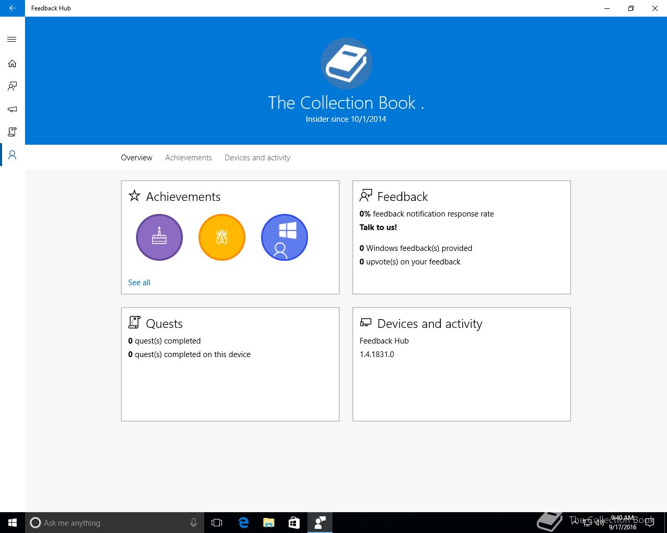
Task: Launch Microsoft Edge from the taskbar
Action: pos(243,523)
